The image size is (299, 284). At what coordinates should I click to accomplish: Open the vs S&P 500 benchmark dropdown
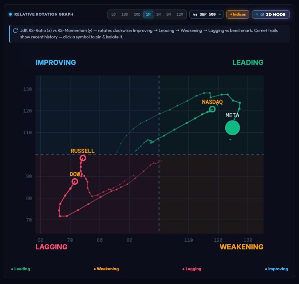click(206, 14)
